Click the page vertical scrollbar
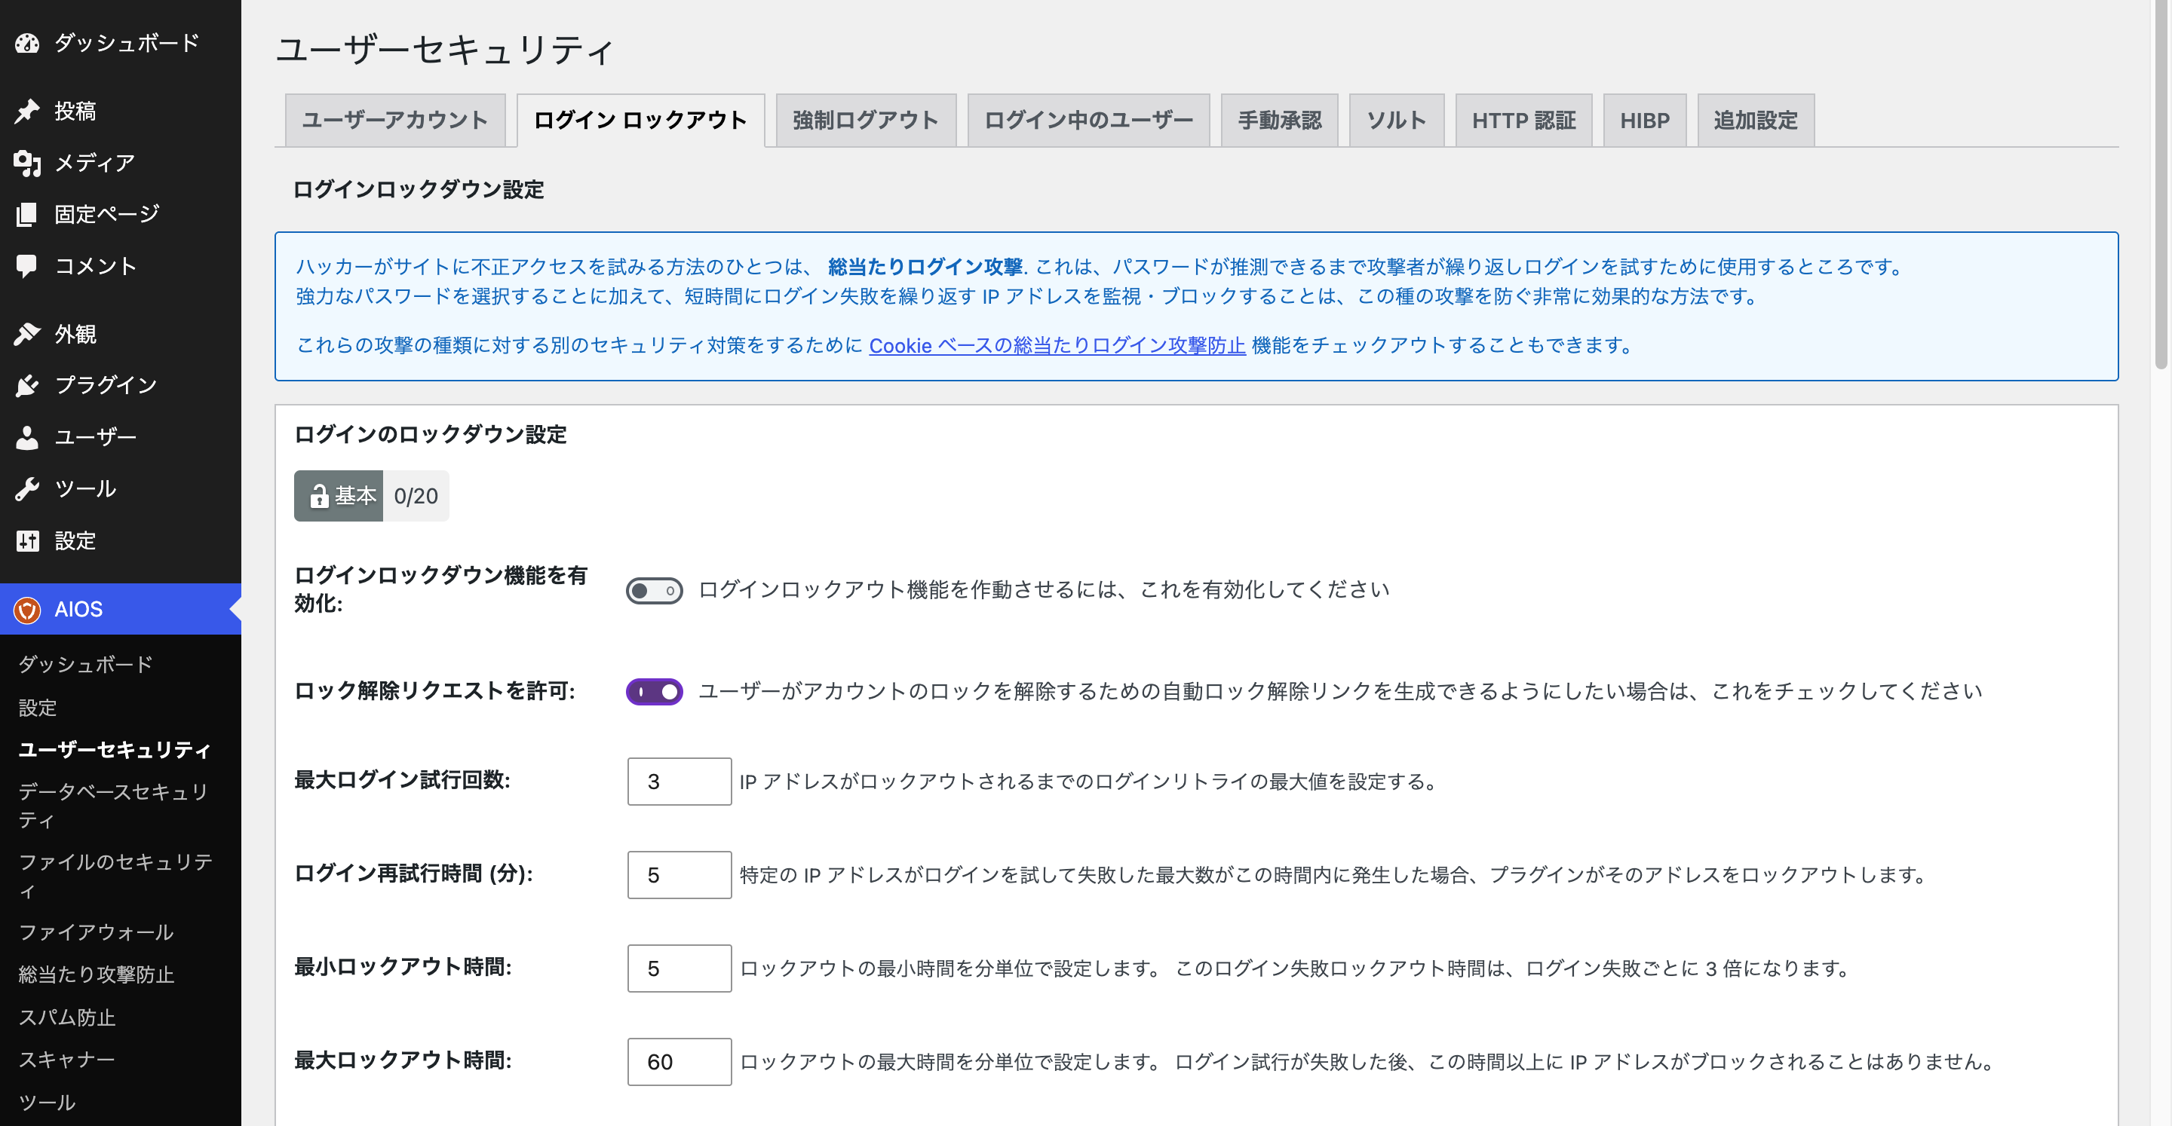This screenshot has height=1126, width=2172. 2162,185
